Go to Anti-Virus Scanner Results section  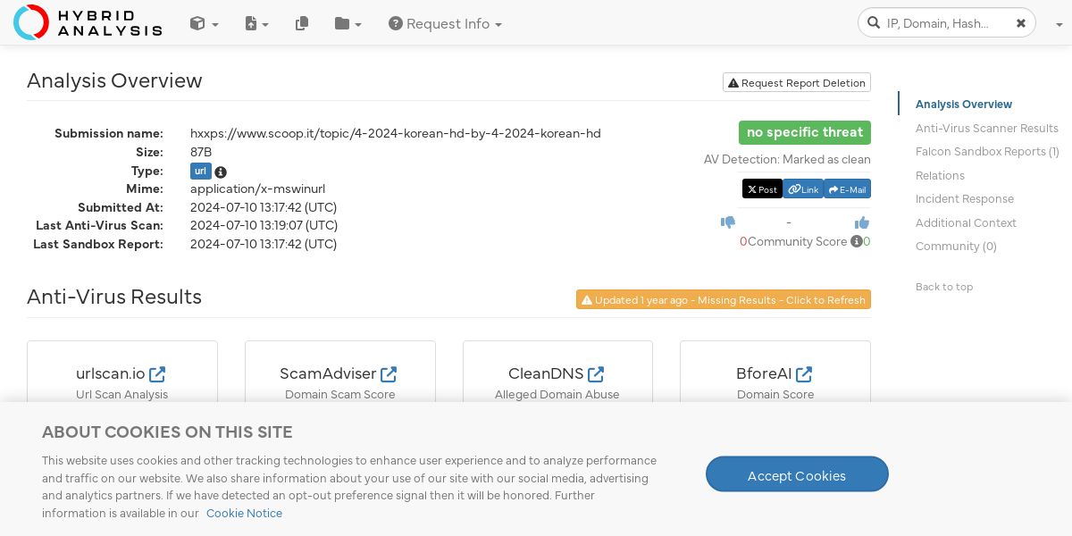(986, 129)
